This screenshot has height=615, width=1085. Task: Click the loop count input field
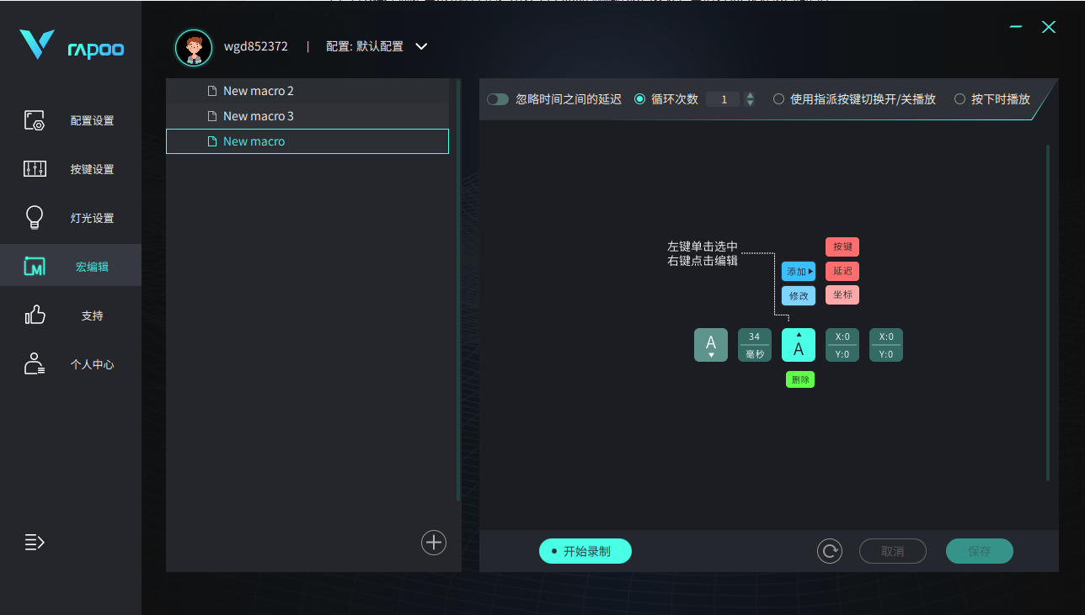(x=723, y=99)
